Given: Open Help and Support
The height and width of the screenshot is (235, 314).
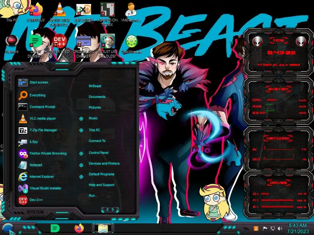Looking at the screenshot, I should pos(101,185).
